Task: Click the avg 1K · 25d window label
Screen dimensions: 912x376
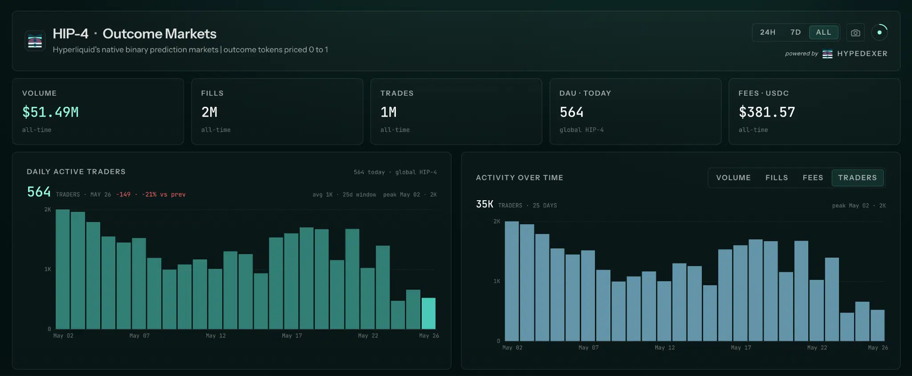Action: click(x=344, y=195)
